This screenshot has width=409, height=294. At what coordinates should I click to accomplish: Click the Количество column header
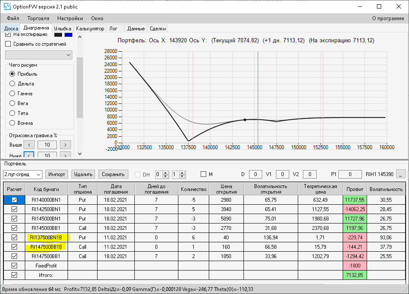point(193,189)
